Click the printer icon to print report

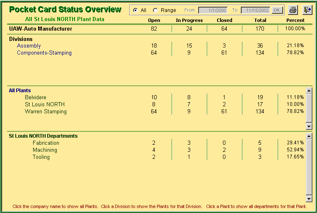(x=293, y=10)
